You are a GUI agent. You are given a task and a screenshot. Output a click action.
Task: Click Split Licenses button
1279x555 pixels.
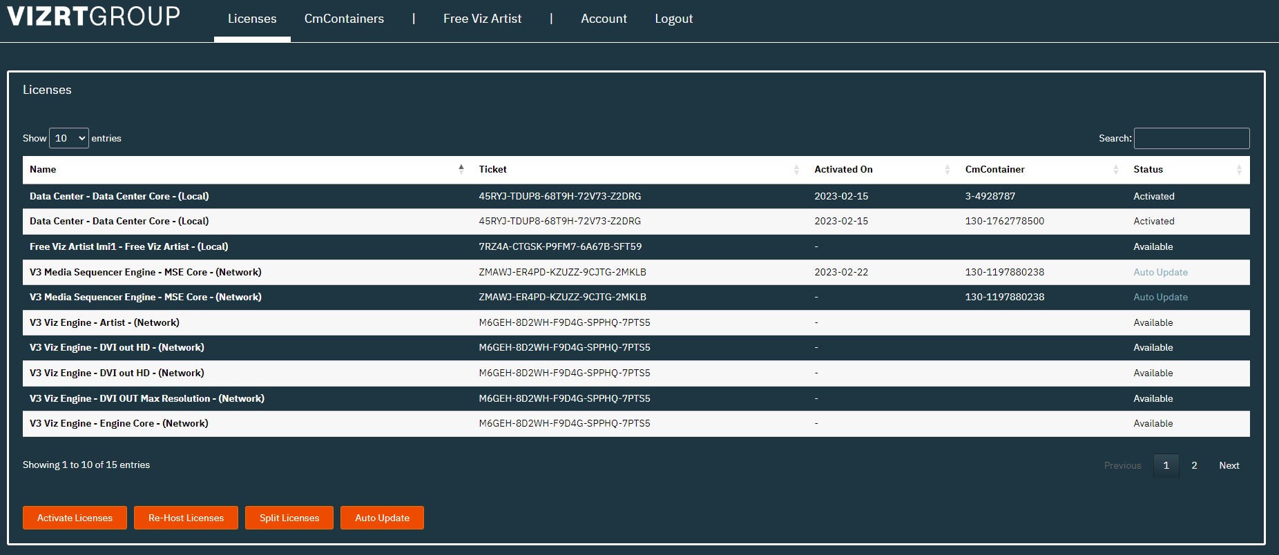point(289,518)
